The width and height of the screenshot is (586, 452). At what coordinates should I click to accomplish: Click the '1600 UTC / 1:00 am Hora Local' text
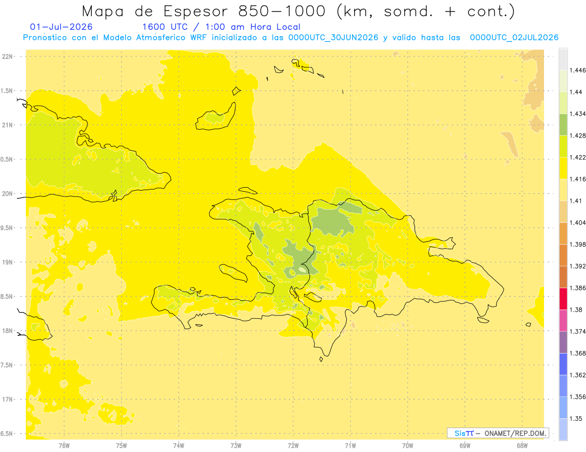click(x=221, y=27)
